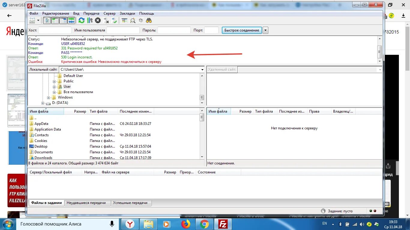Disconnect from the current server
The height and width of the screenshot is (230, 410).
tap(106, 20)
